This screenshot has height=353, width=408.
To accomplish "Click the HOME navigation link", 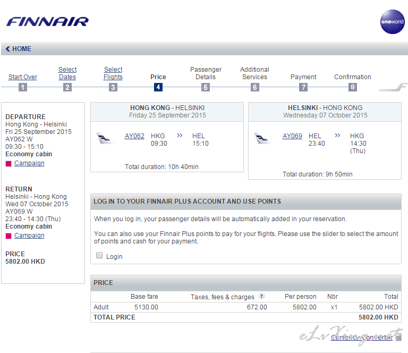I will [x=22, y=49].
